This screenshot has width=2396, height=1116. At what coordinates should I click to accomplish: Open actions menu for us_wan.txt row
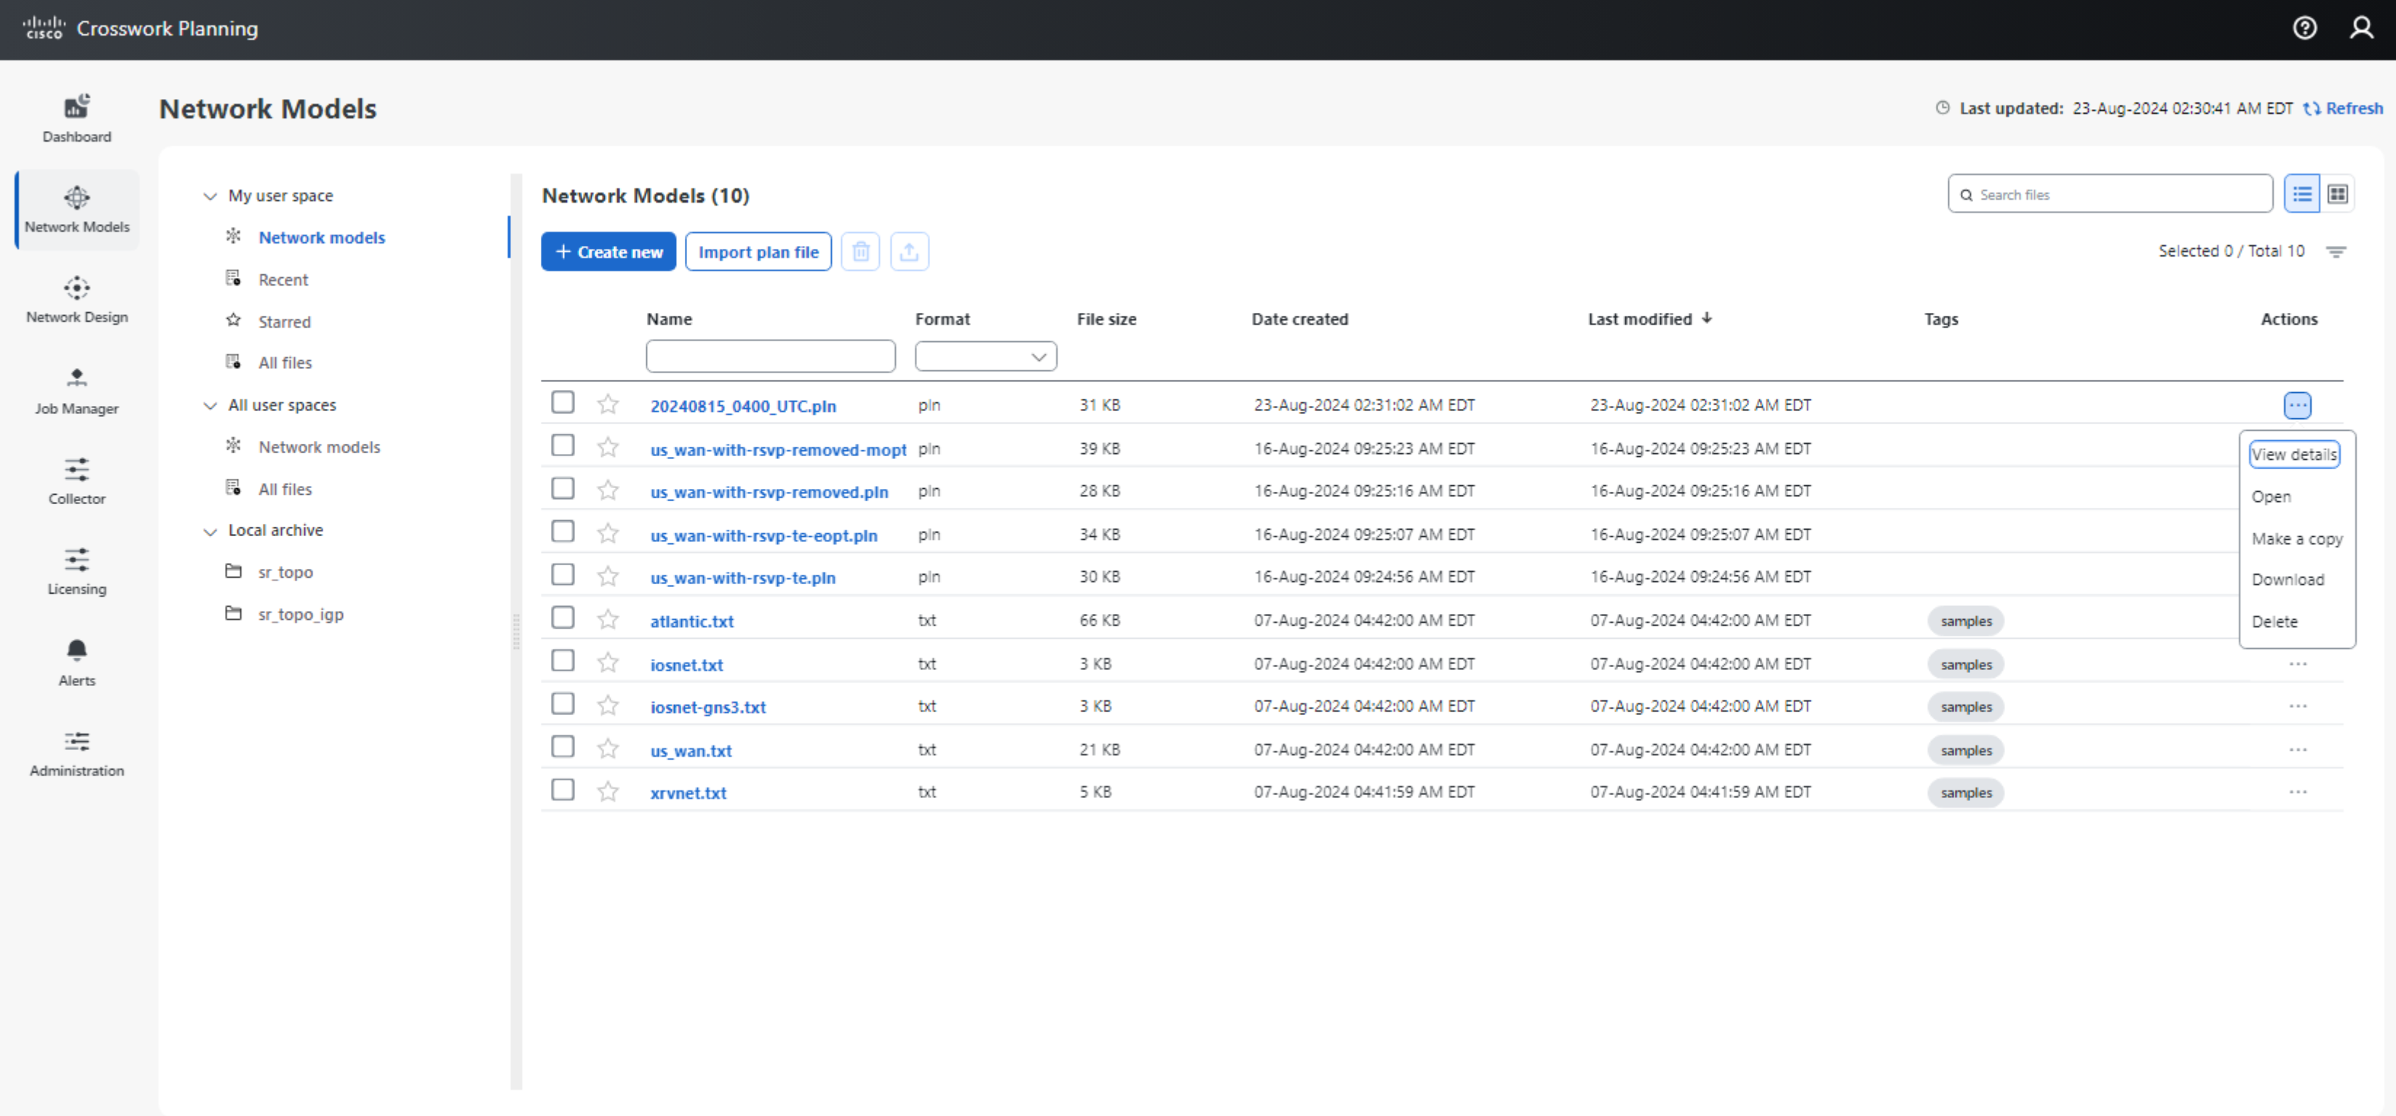click(x=2298, y=749)
